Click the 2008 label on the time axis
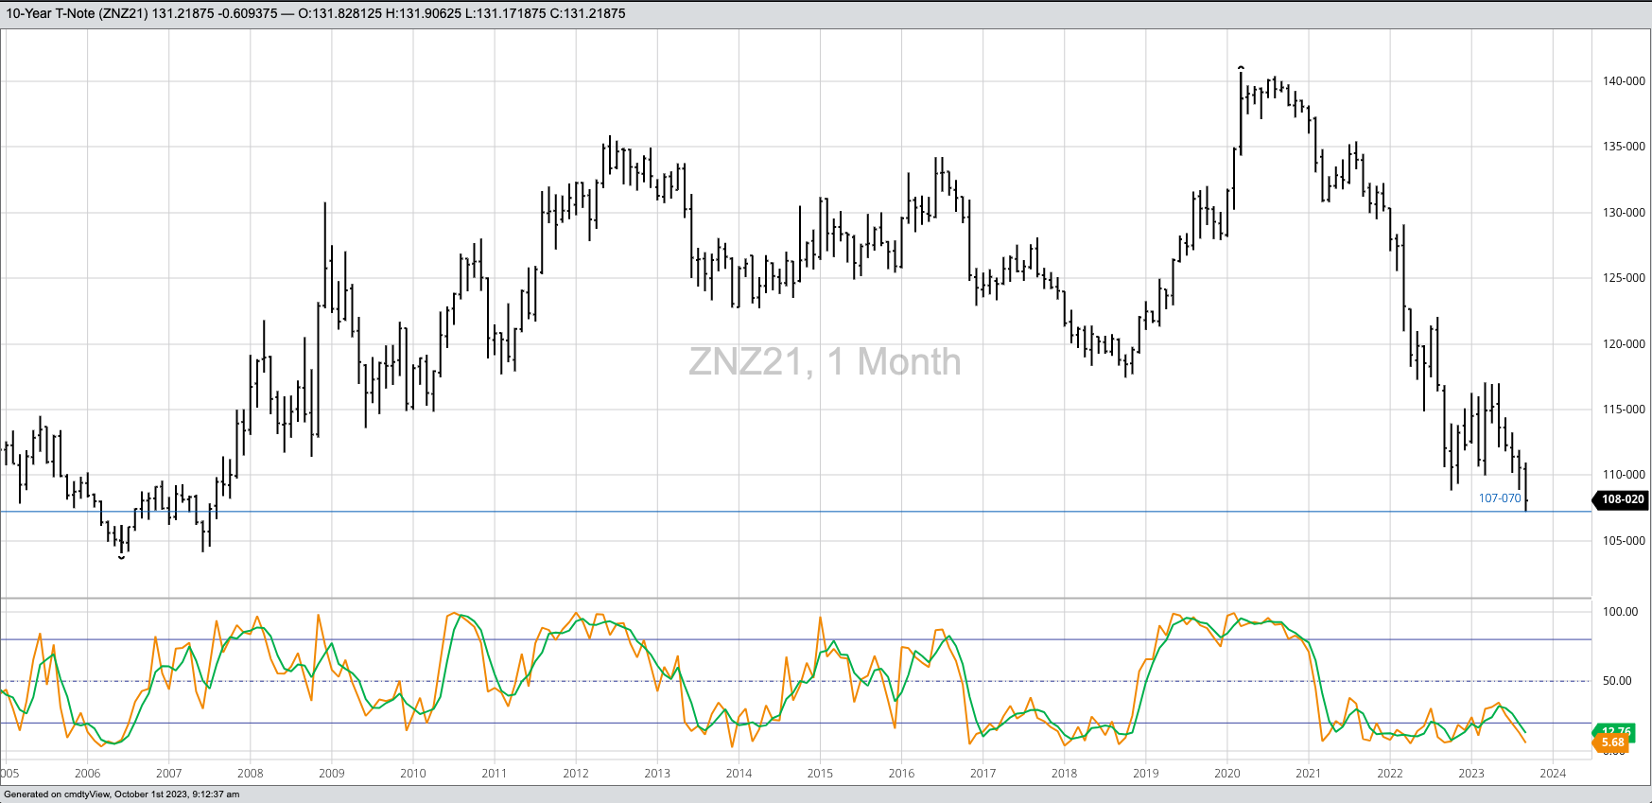The image size is (1652, 803). [250, 773]
